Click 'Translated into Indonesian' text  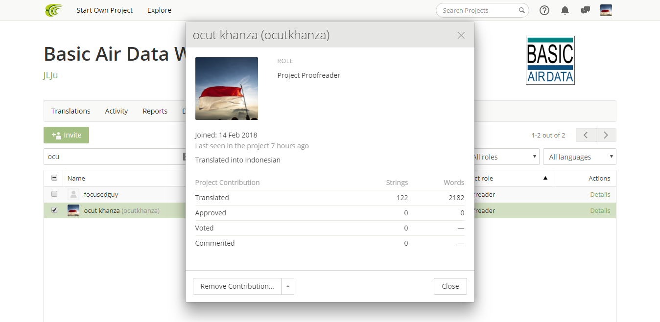238,160
